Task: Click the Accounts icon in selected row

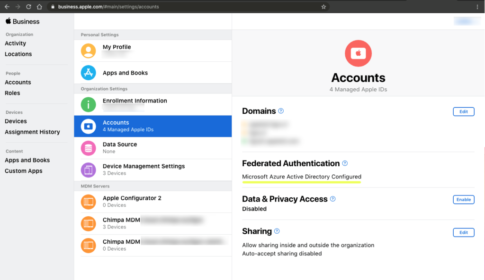Action: pyautogui.click(x=89, y=127)
